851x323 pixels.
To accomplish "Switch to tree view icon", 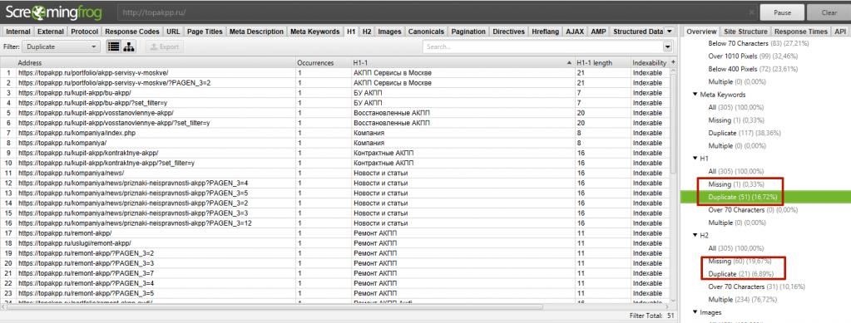I will pos(129,46).
